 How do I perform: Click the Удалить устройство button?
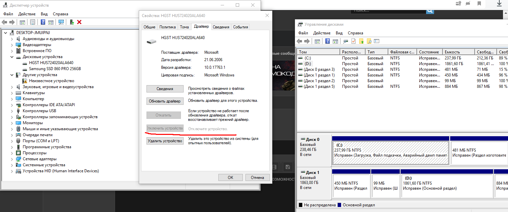[x=165, y=141]
